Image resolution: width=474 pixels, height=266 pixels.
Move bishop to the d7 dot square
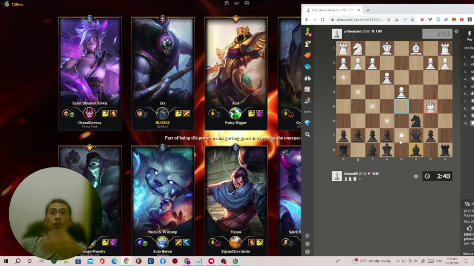point(401,136)
